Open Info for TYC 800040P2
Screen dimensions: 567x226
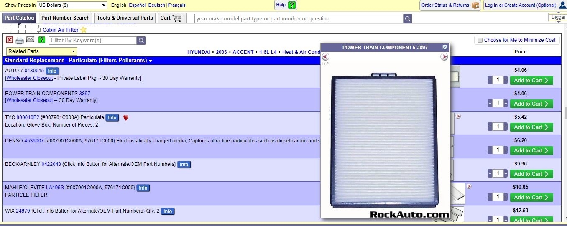click(x=112, y=118)
